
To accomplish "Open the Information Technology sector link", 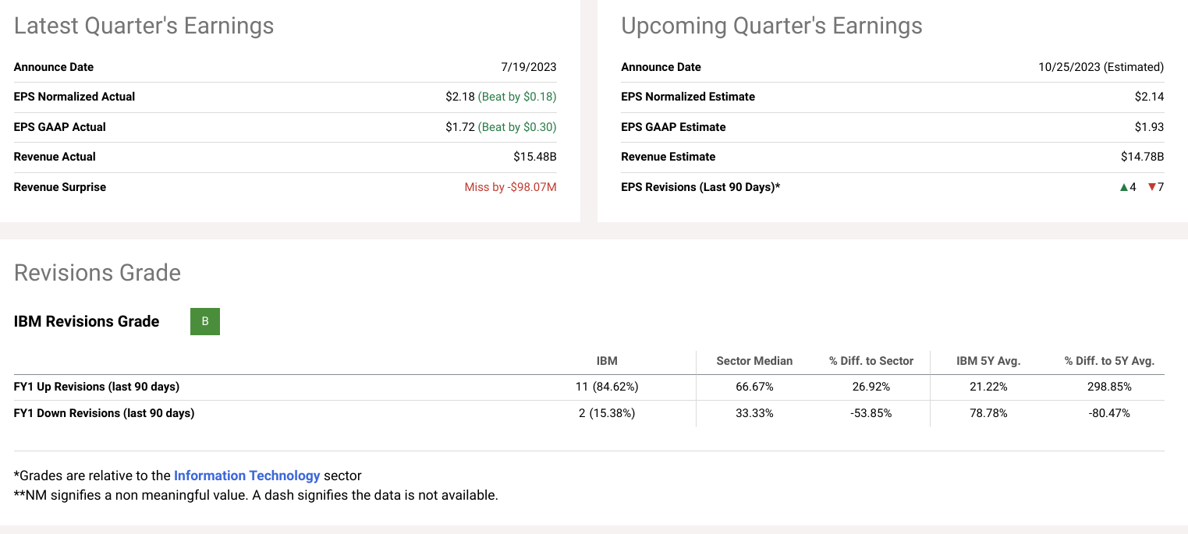I will tap(247, 476).
